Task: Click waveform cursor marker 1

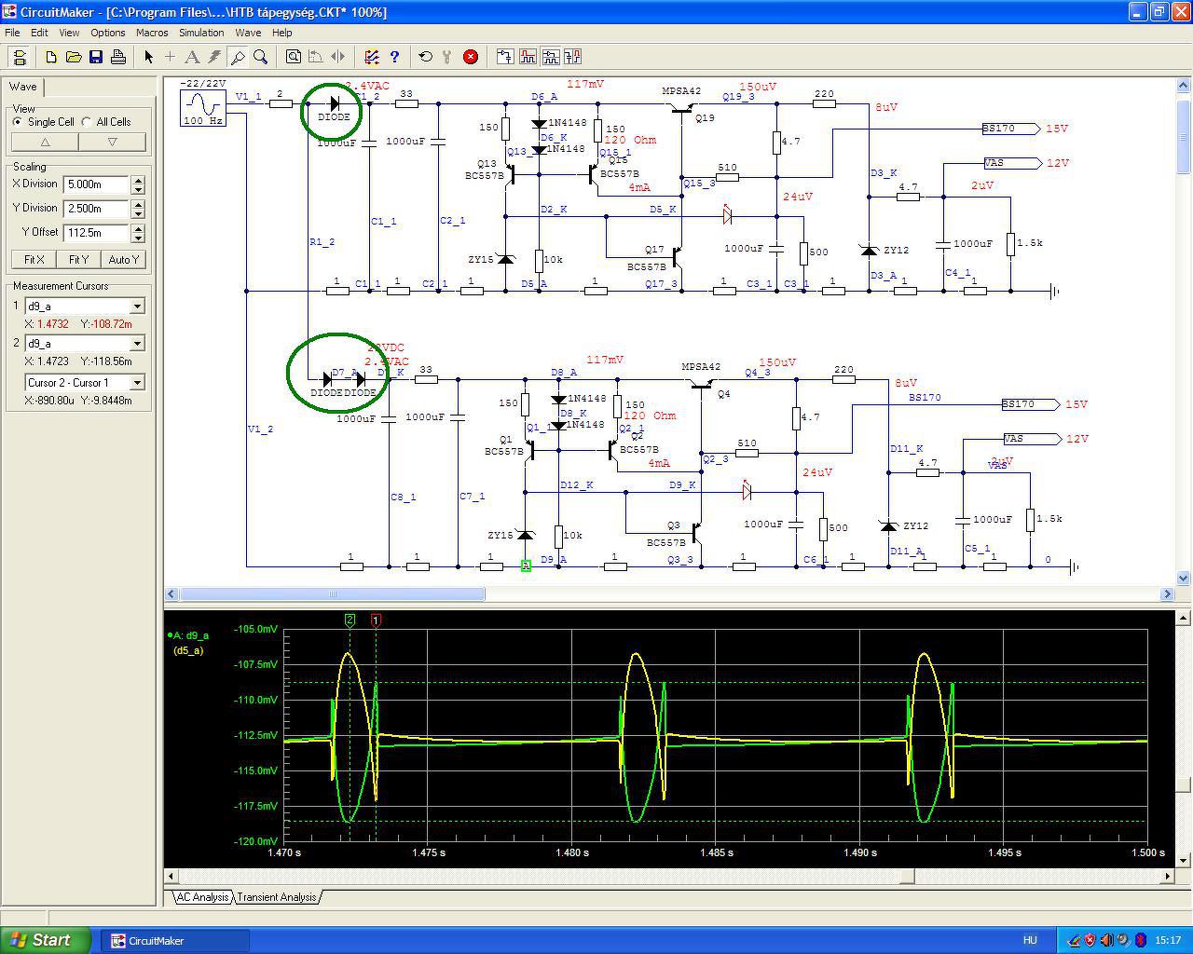Action: 376,620
